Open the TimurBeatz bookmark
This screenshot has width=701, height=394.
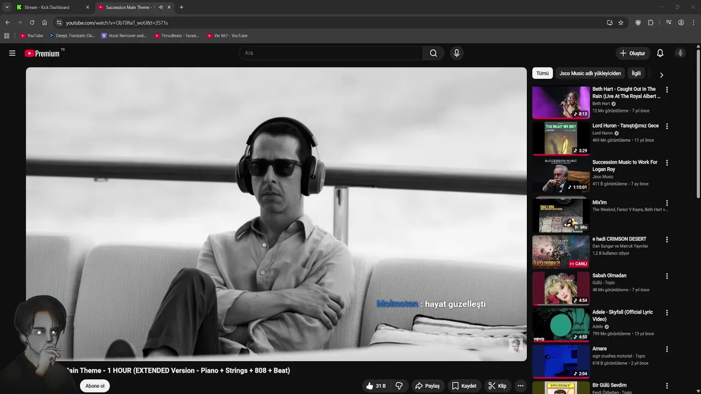coord(176,36)
